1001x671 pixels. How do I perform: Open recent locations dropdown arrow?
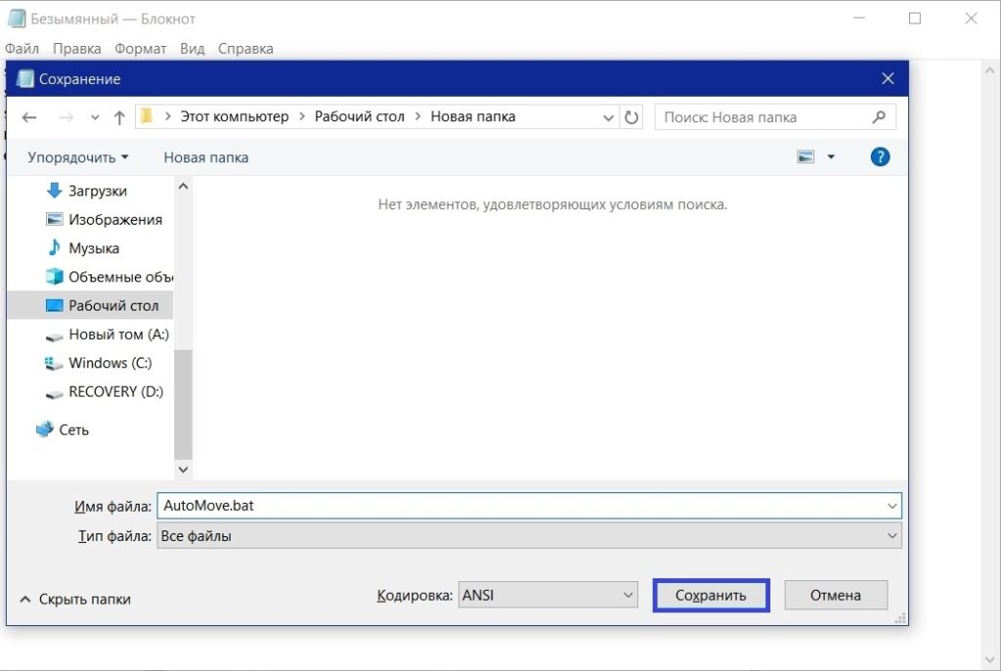pyautogui.click(x=95, y=118)
